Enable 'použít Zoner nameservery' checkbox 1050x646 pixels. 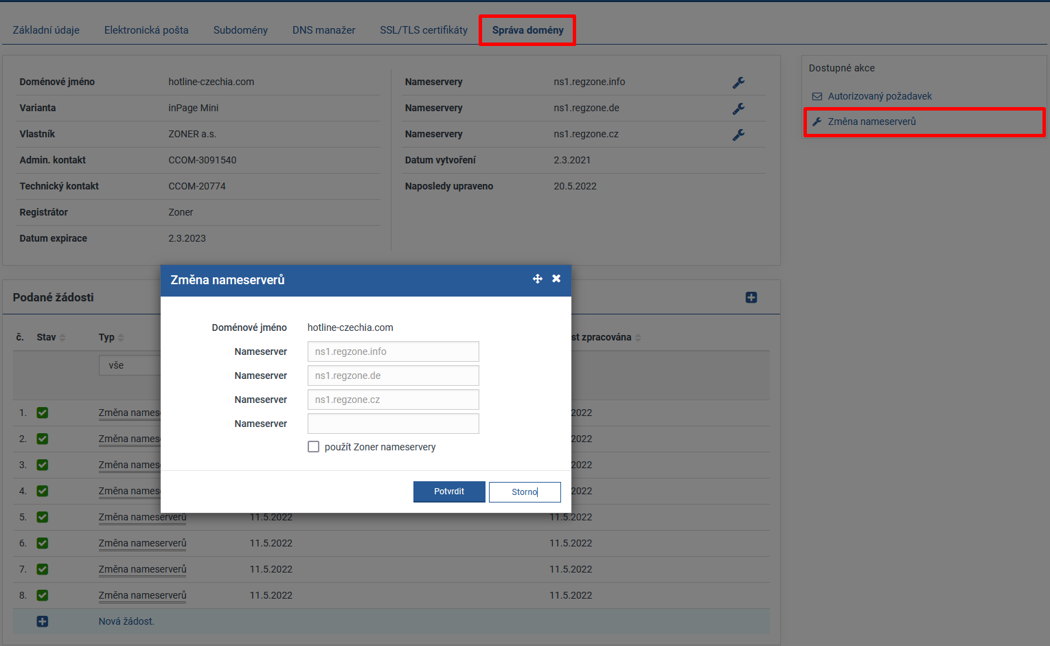tap(314, 447)
